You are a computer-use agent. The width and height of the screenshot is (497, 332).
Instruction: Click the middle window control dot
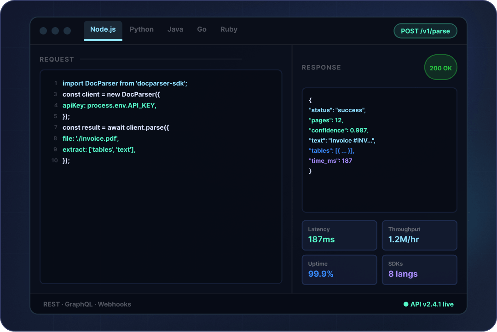(x=55, y=31)
